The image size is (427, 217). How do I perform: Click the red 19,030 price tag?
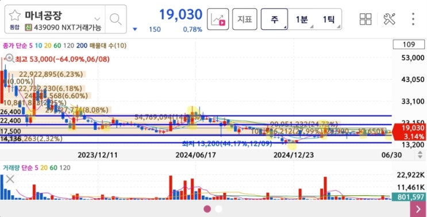pyautogui.click(x=409, y=132)
